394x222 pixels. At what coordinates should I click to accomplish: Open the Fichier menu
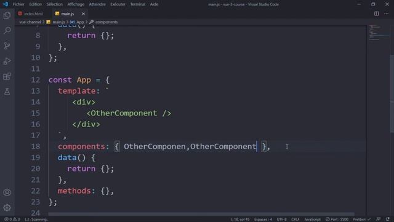point(18,4)
